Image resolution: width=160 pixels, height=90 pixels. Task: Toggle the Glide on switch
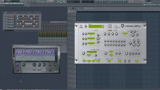(112, 59)
